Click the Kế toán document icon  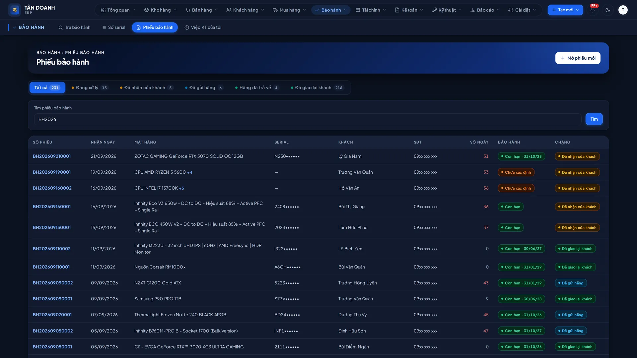click(397, 10)
